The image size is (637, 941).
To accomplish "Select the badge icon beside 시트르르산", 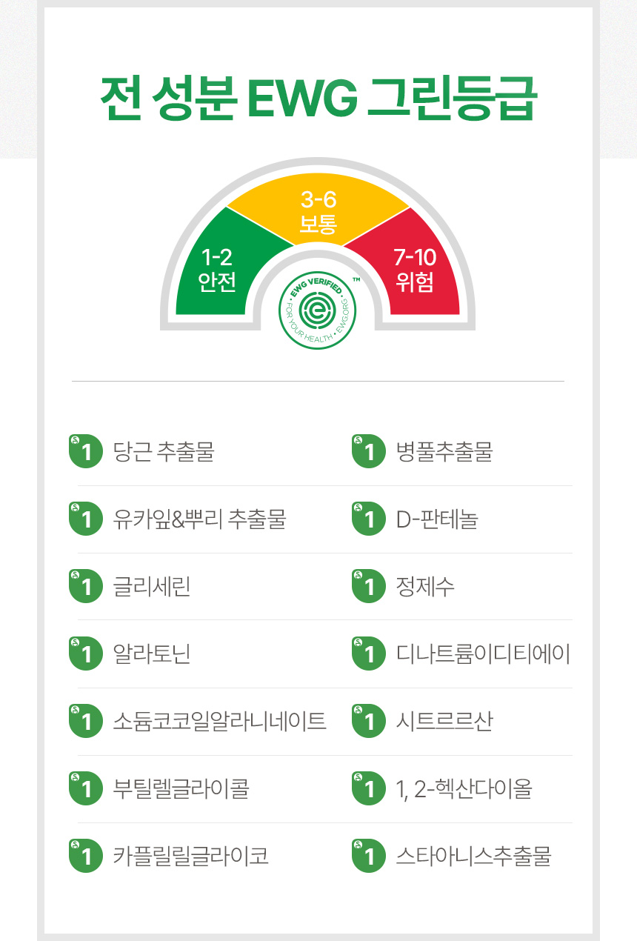I will click(x=369, y=722).
